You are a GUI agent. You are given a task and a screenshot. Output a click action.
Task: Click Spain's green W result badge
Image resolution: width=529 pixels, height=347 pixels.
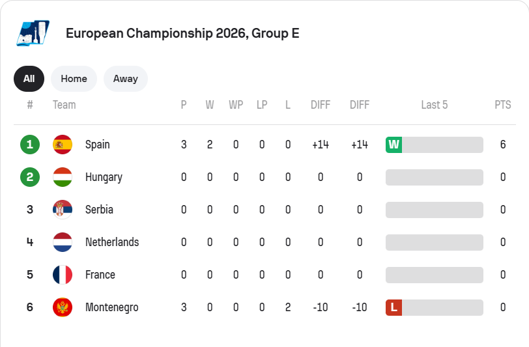pyautogui.click(x=393, y=145)
